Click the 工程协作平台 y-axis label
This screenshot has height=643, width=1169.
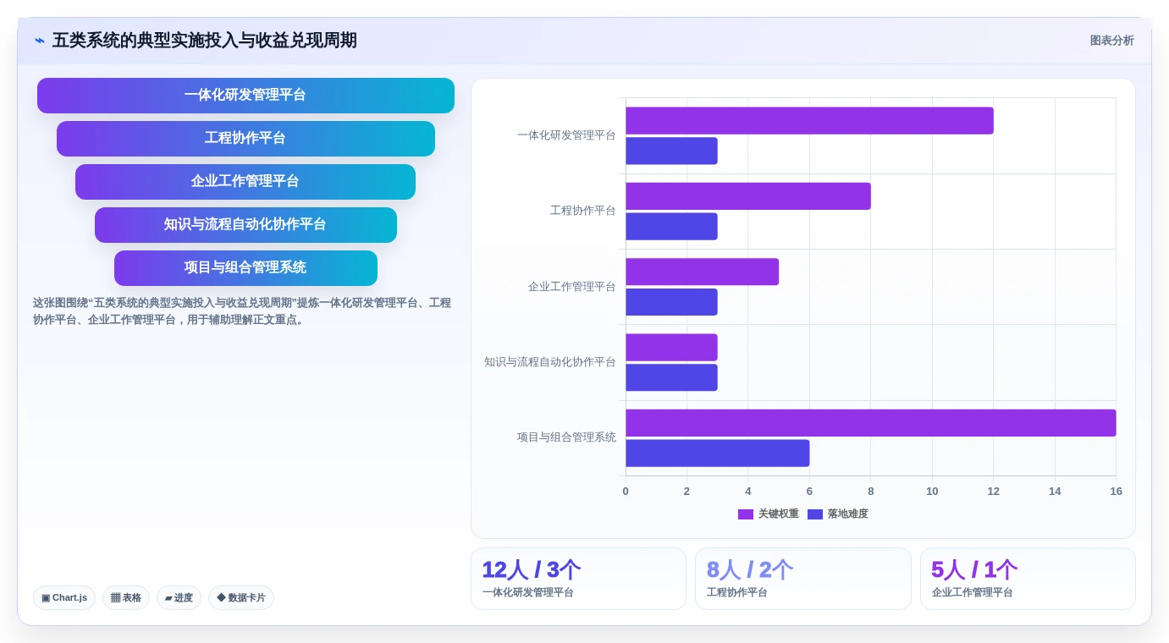pyautogui.click(x=583, y=211)
